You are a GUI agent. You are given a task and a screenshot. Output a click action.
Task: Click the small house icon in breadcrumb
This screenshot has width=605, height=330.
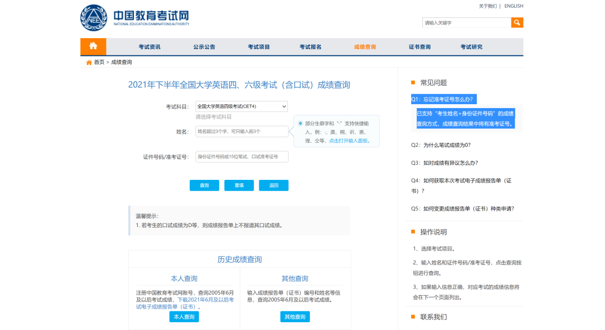coord(89,62)
